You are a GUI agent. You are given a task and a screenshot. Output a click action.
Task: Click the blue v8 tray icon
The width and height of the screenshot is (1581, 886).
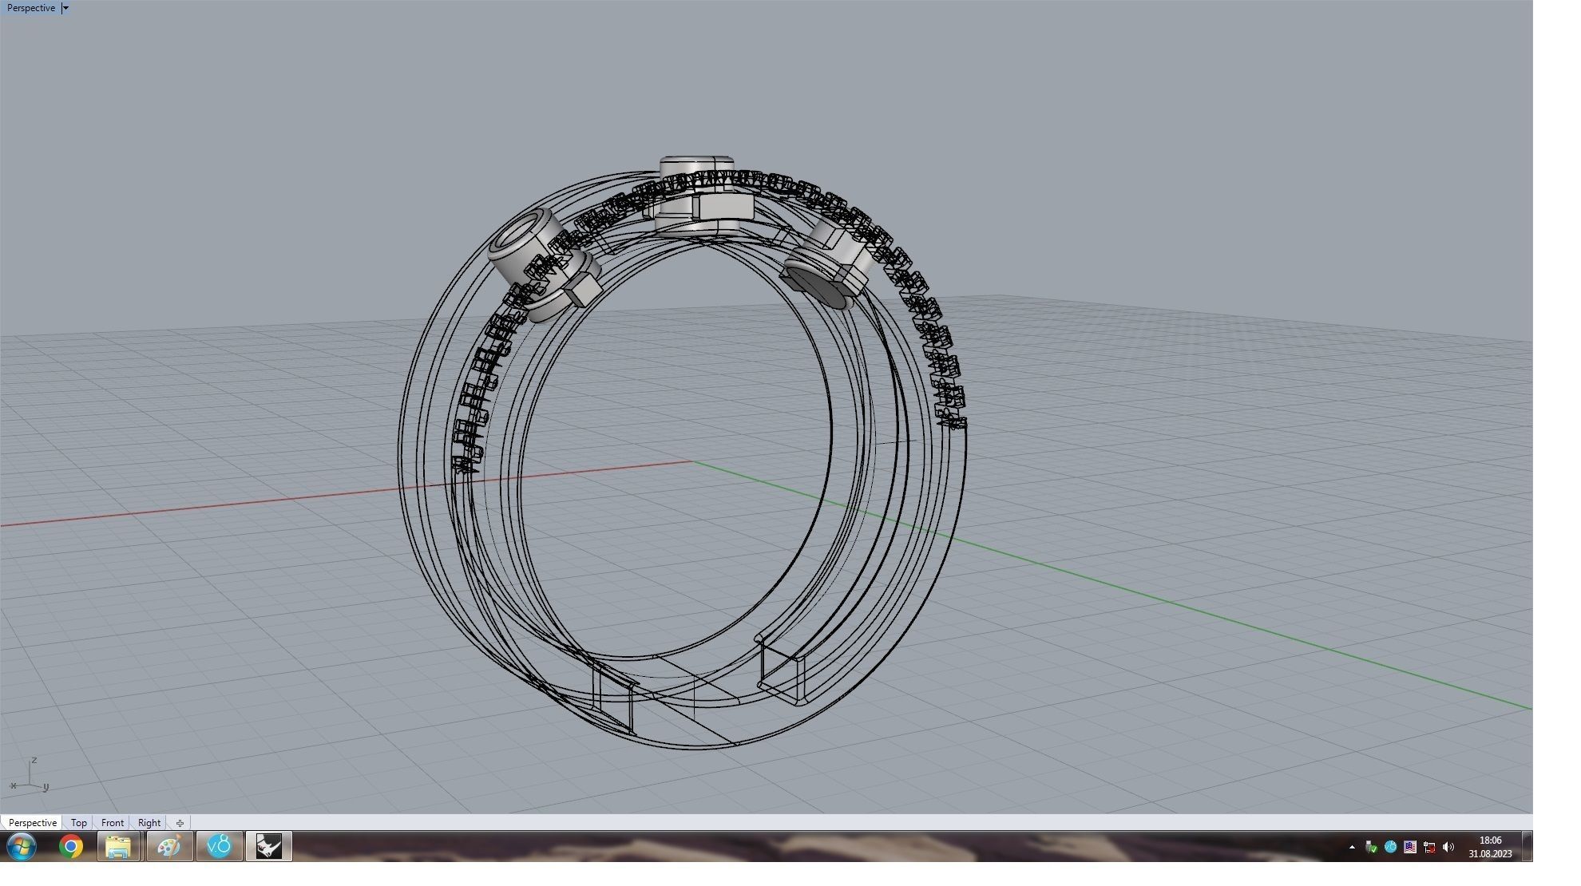[1390, 847]
